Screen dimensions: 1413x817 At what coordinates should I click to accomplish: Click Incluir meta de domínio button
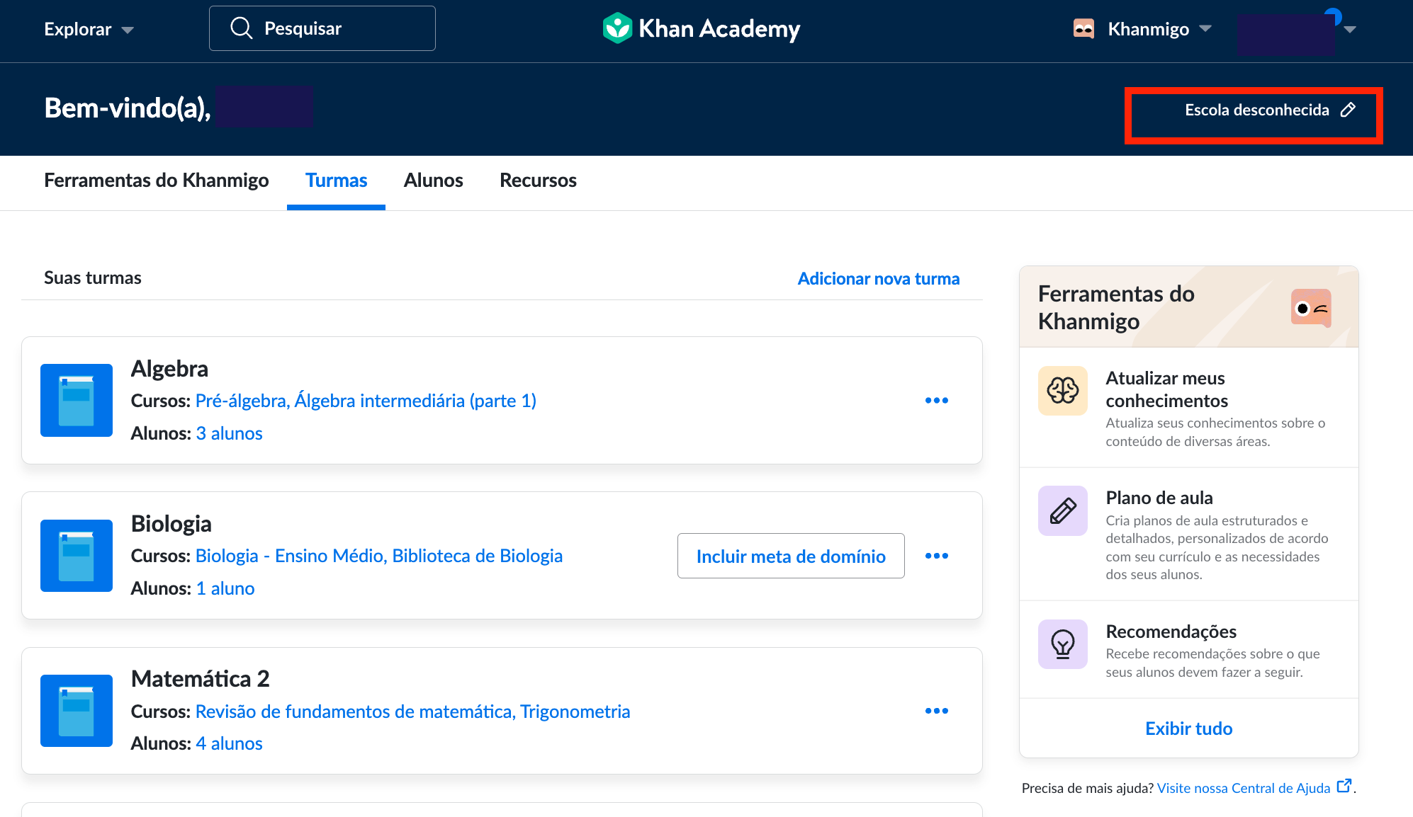791,556
